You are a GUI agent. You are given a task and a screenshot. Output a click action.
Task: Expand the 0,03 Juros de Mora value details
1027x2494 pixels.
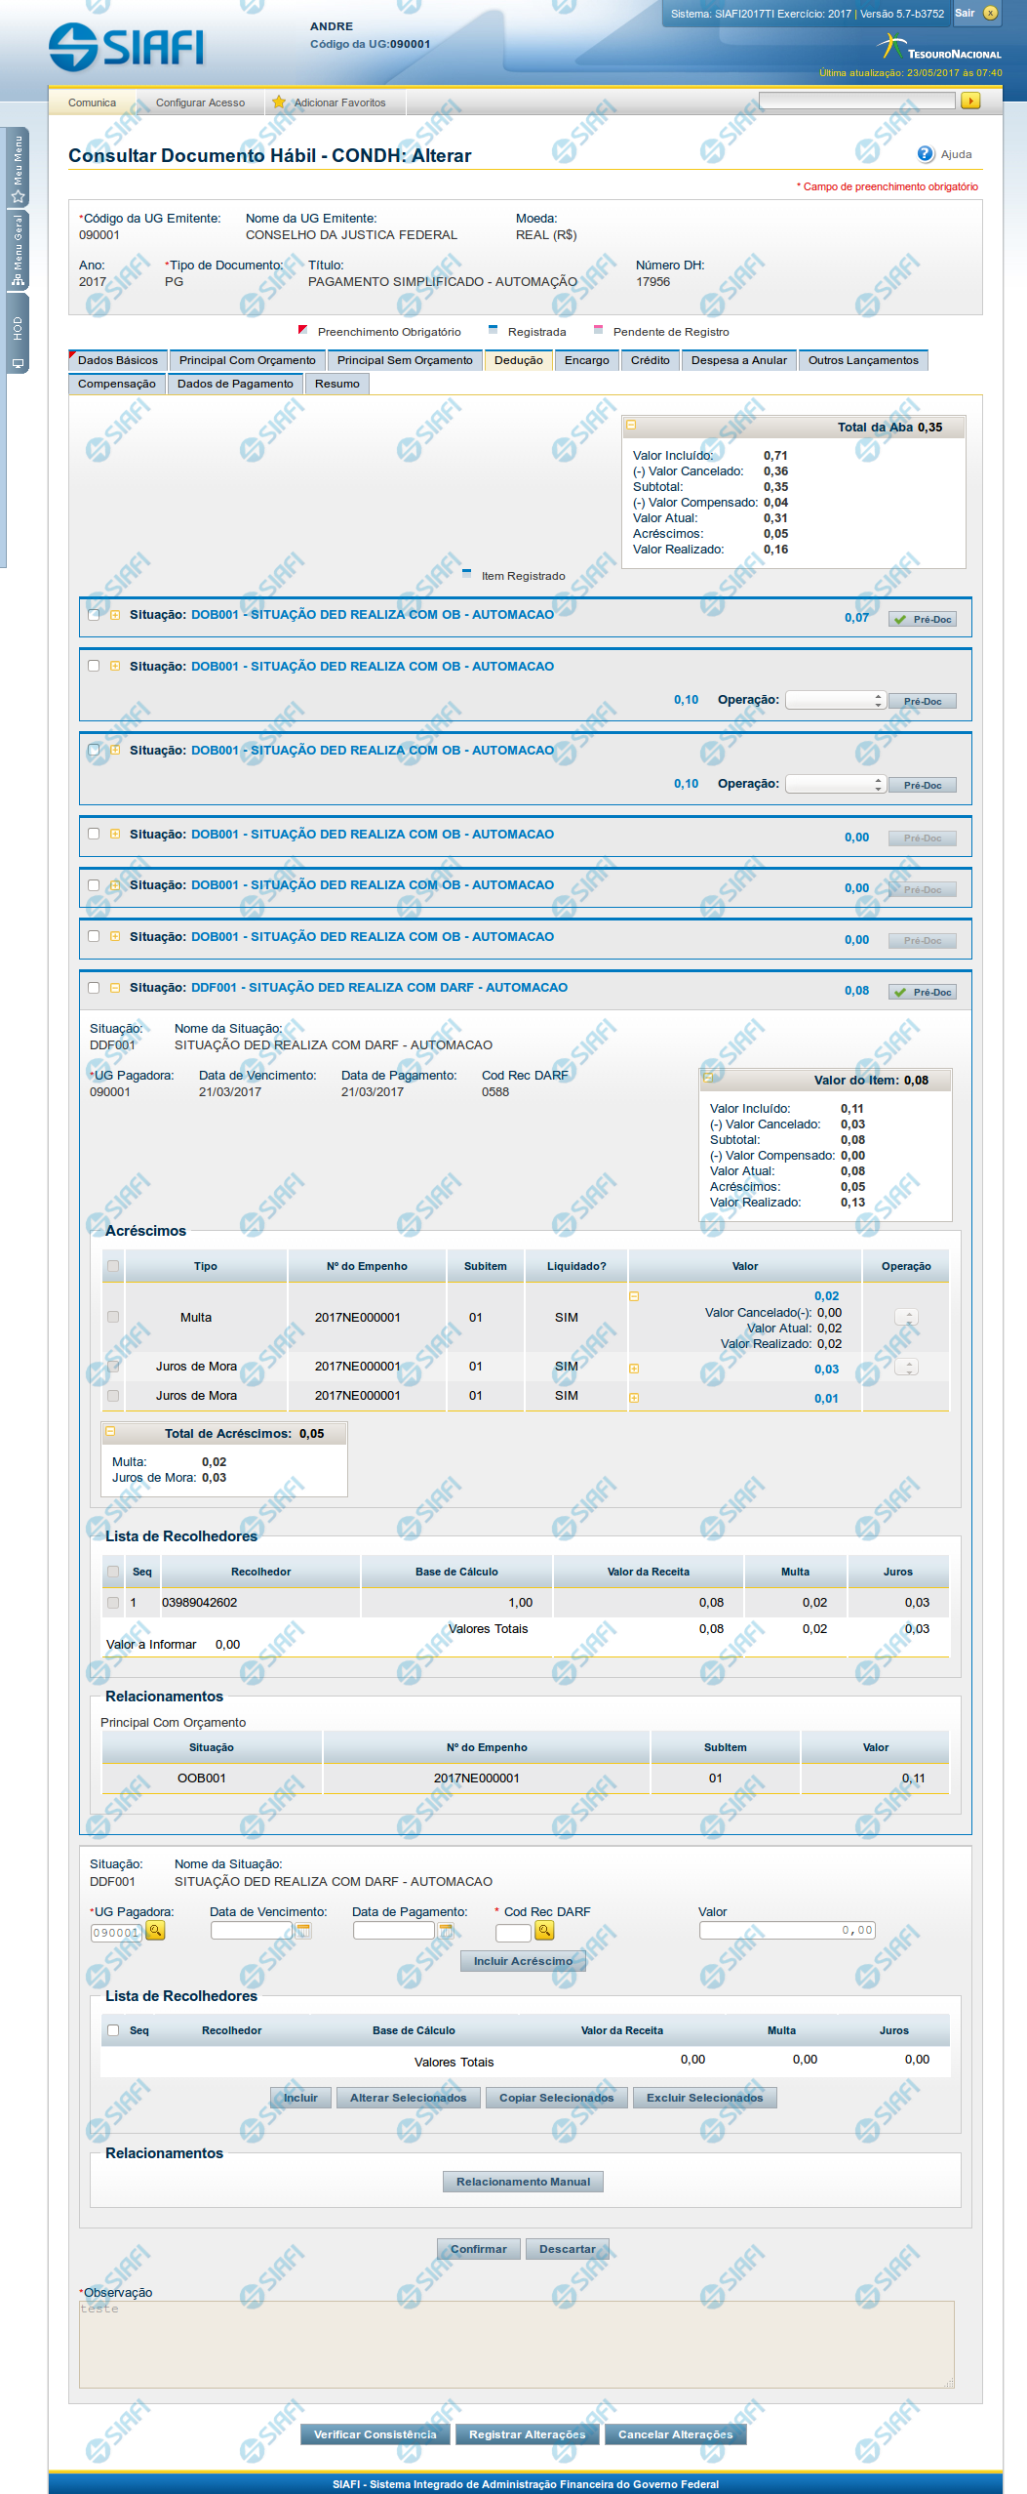coord(634,1369)
